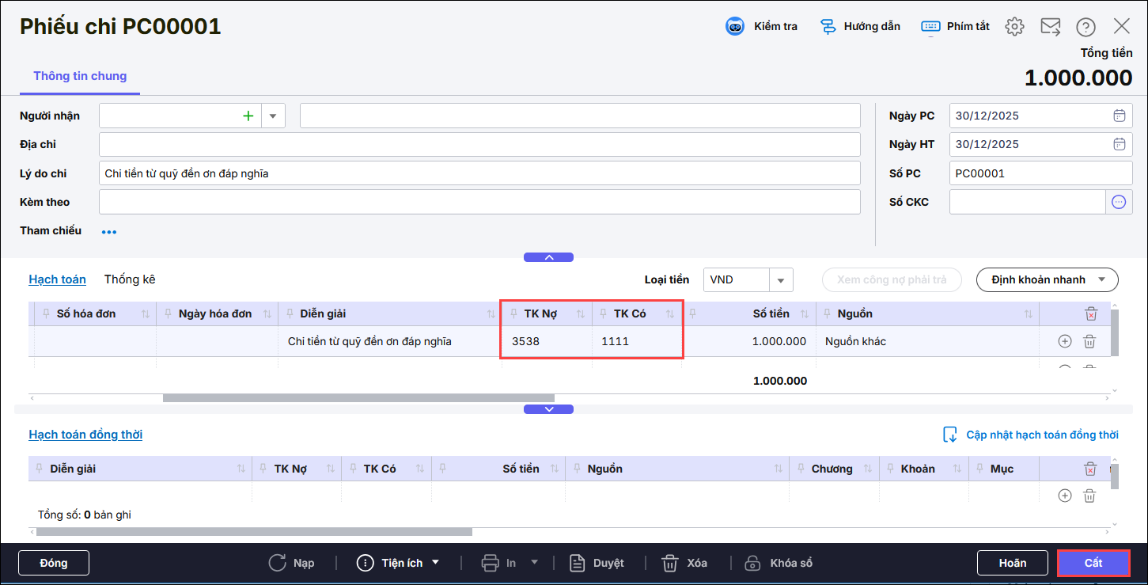Collapse the general info section chevron

(548, 257)
